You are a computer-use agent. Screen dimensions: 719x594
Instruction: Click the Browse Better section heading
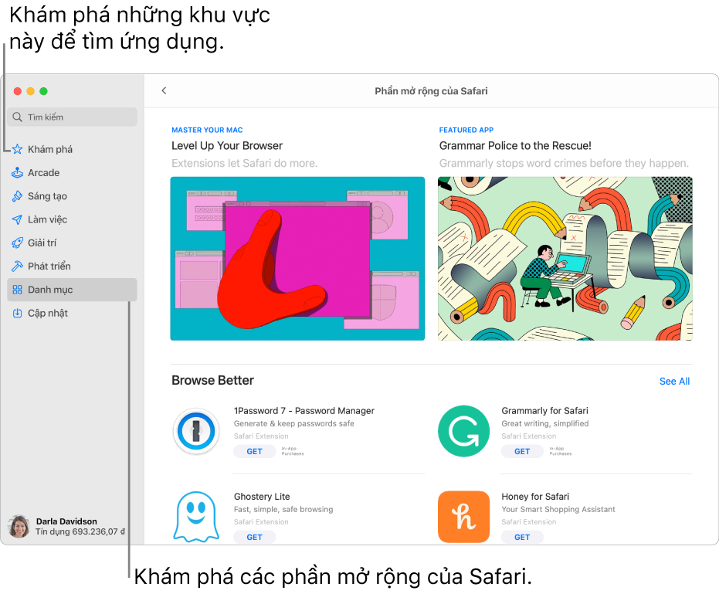213,380
